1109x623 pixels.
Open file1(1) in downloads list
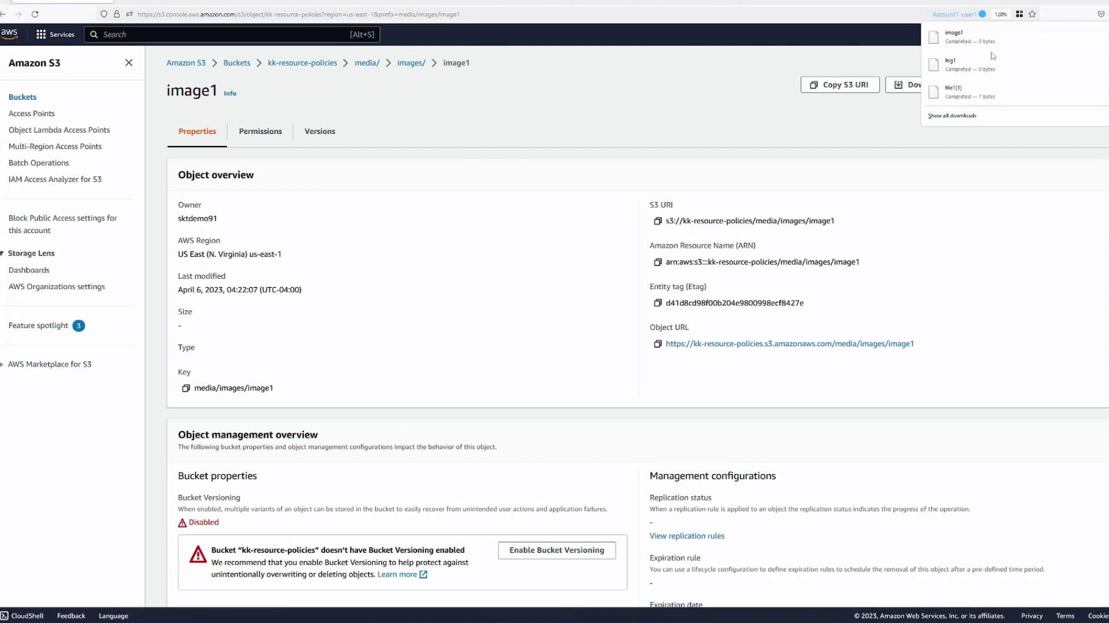pos(1014,92)
